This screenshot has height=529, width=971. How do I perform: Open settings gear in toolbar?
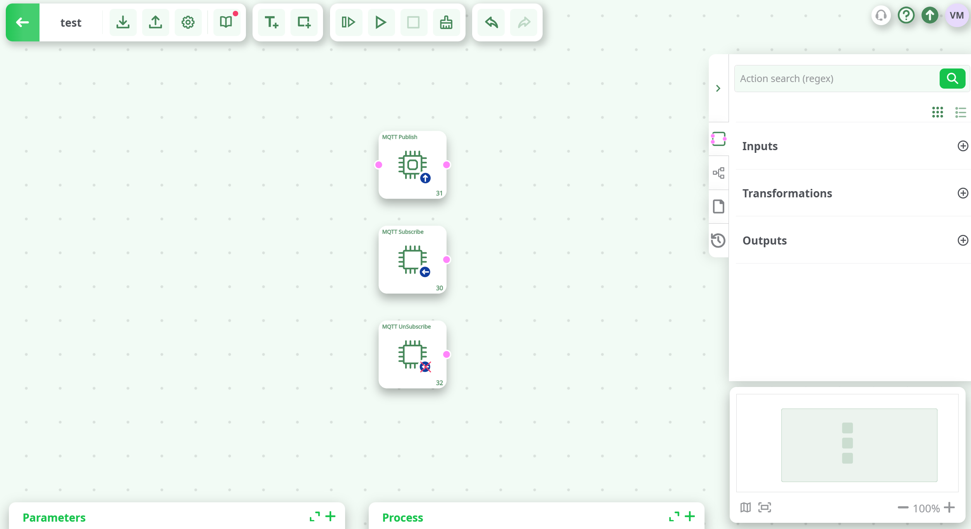pyautogui.click(x=188, y=22)
